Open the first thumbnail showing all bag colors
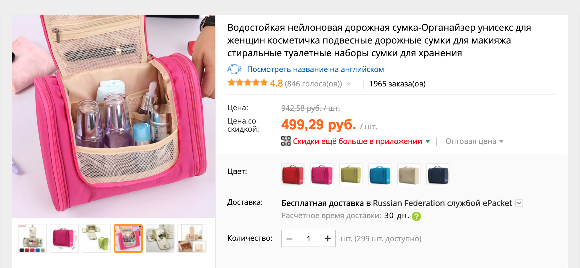The width and height of the screenshot is (580, 268). (x=32, y=238)
